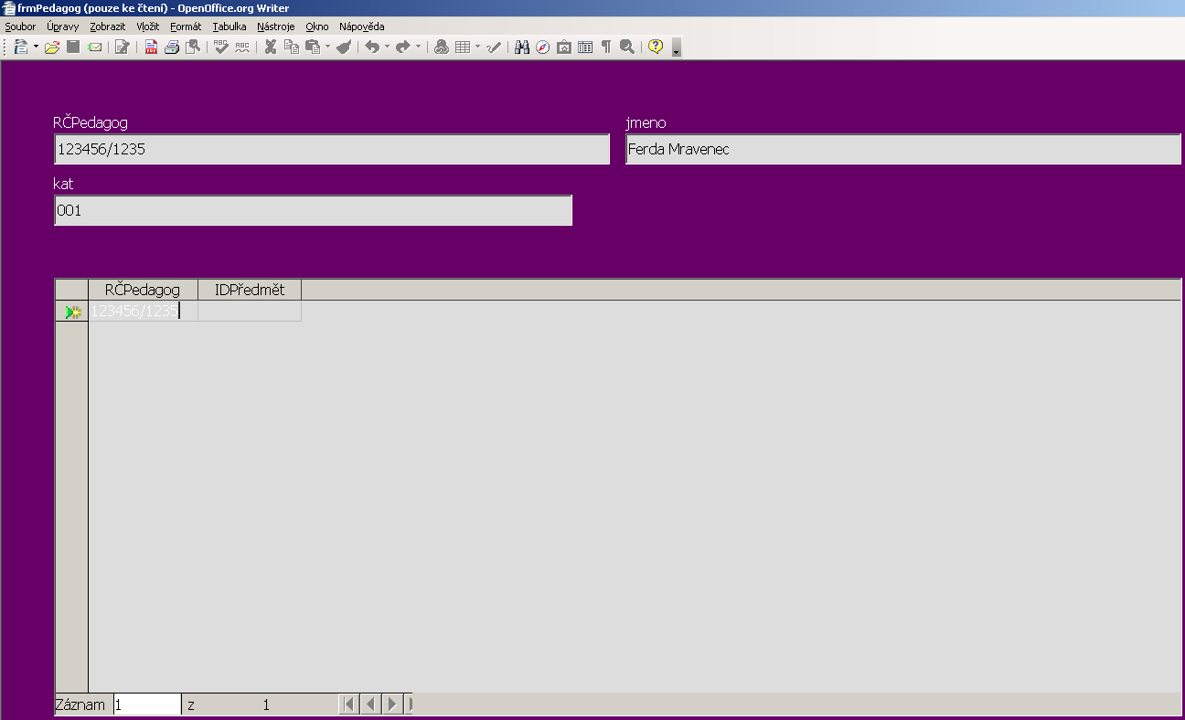Open the Okno menu
The image size is (1185, 720).
[x=317, y=26]
